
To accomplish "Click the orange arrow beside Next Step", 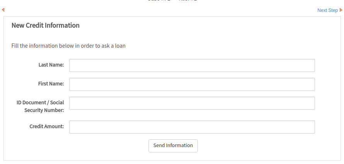I will [x=341, y=10].
